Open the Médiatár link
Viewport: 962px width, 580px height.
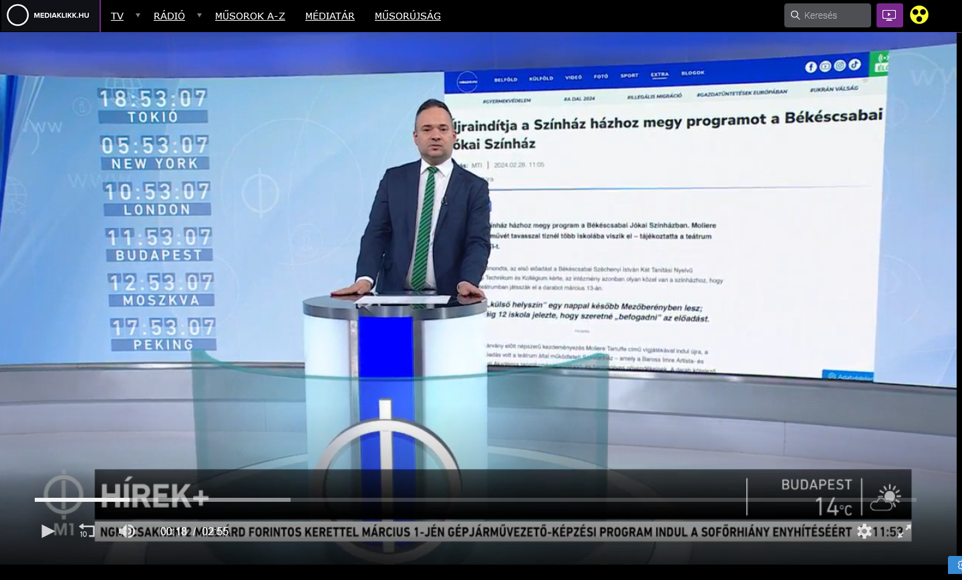(329, 16)
